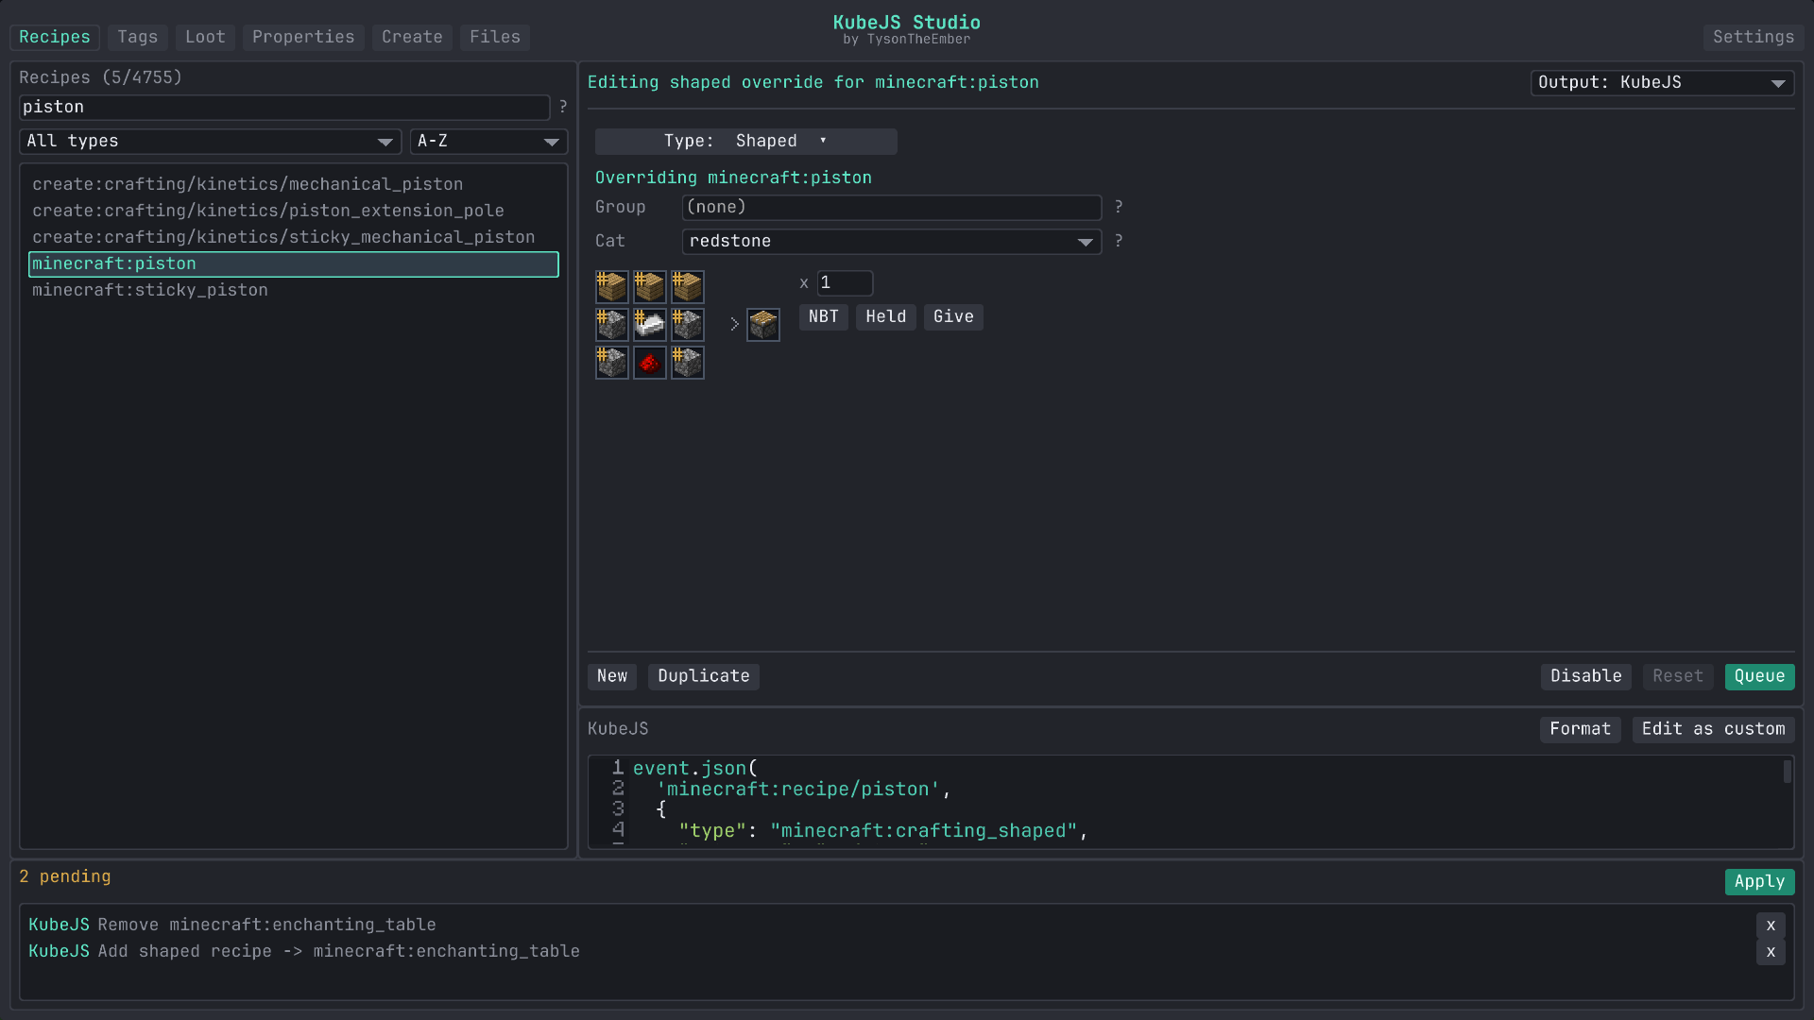1814x1020 pixels.
Task: Remove the pending 'Add shaped recipe' entry
Action: pyautogui.click(x=1771, y=952)
